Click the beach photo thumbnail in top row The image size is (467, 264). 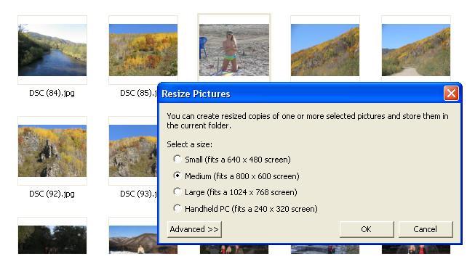tap(234, 50)
